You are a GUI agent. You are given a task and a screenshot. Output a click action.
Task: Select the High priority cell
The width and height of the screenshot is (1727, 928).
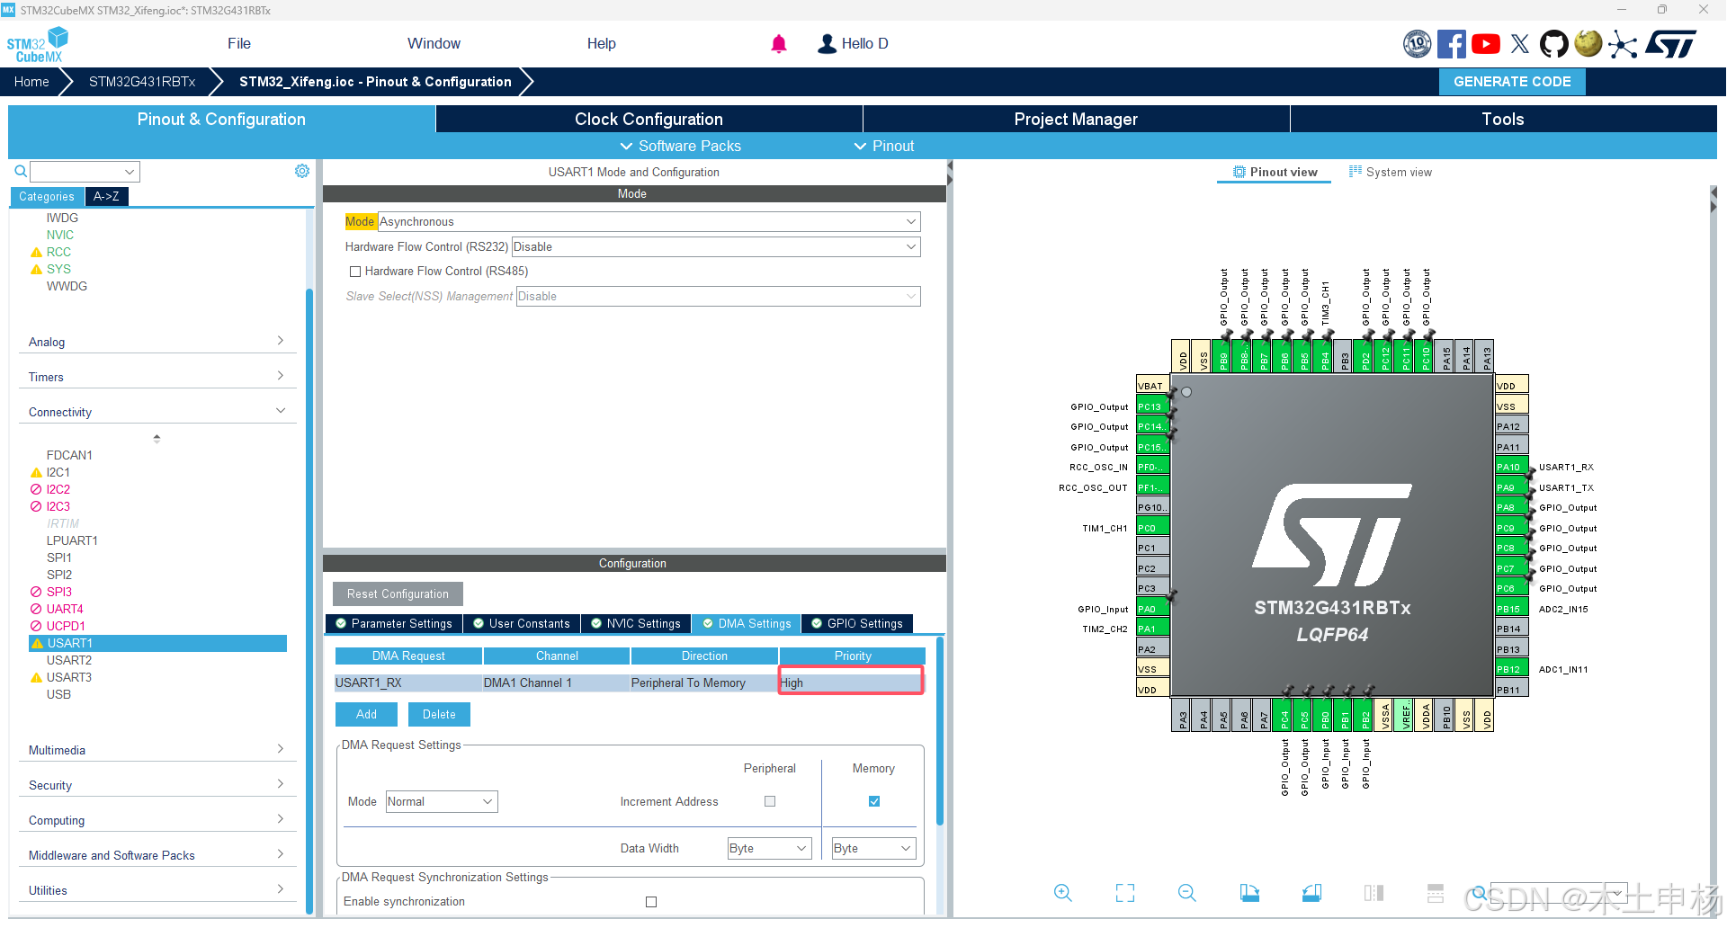point(851,683)
